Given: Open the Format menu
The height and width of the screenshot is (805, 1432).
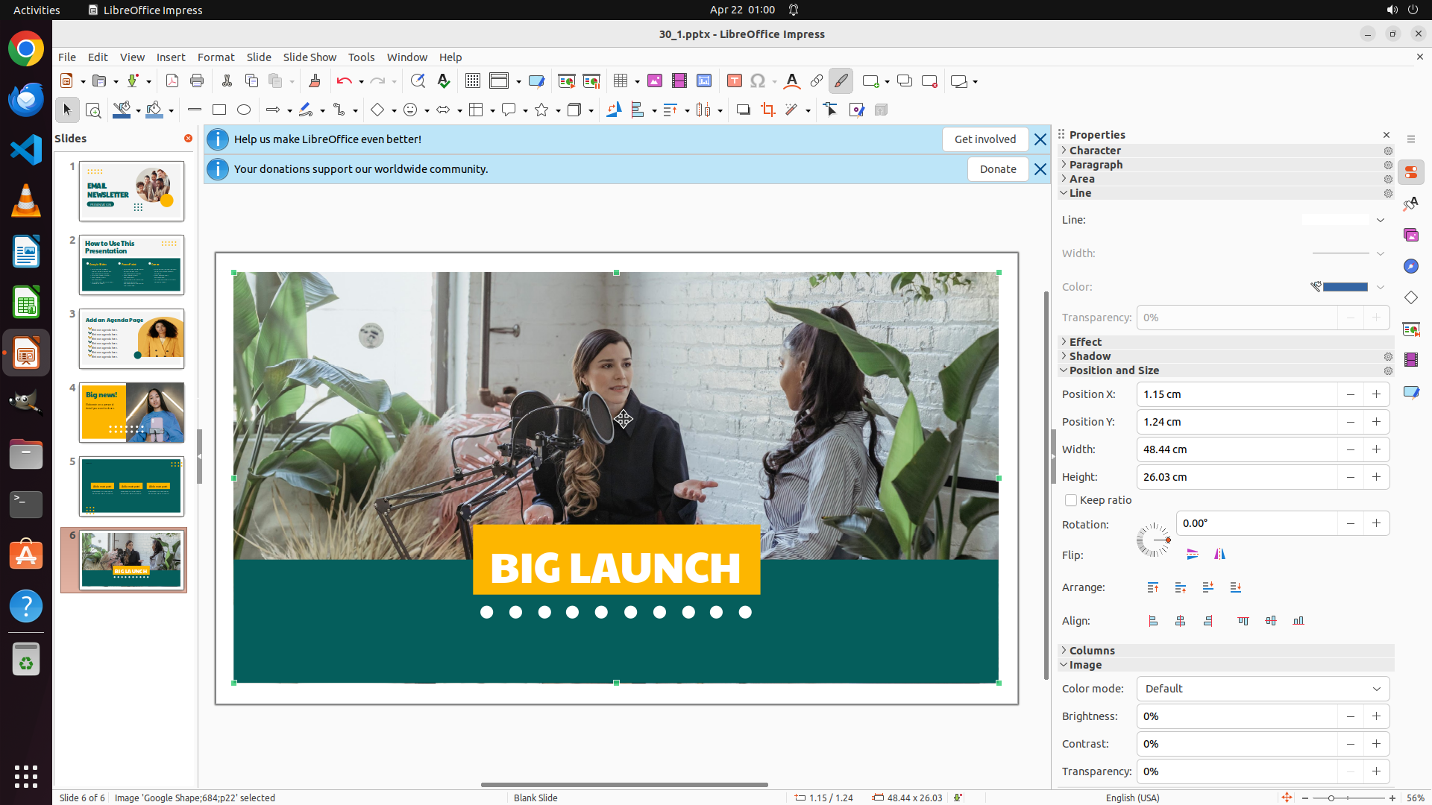Looking at the screenshot, I should pyautogui.click(x=216, y=57).
